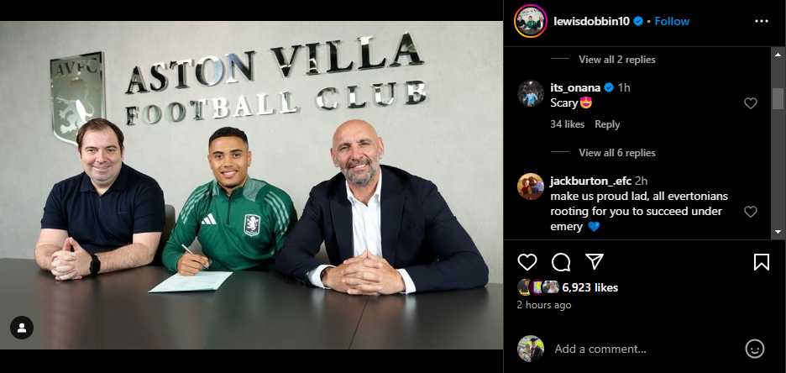The width and height of the screenshot is (786, 373).
Task: Open jackburton_.efc username link
Action: 590,181
